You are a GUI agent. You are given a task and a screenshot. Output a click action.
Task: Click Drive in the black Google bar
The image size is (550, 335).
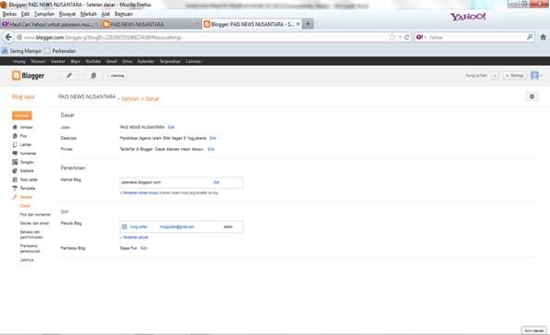point(127,61)
